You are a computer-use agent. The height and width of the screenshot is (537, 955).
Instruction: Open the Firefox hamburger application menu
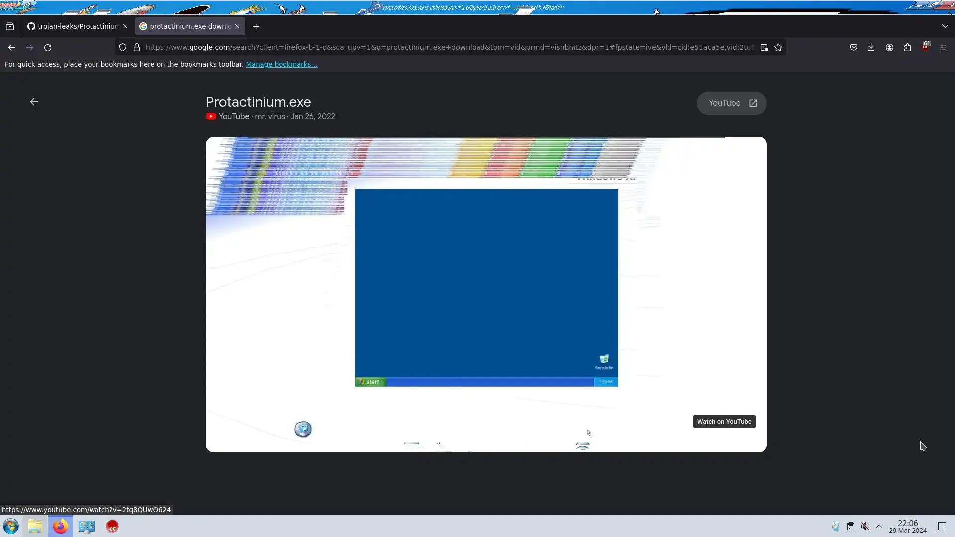click(x=943, y=47)
